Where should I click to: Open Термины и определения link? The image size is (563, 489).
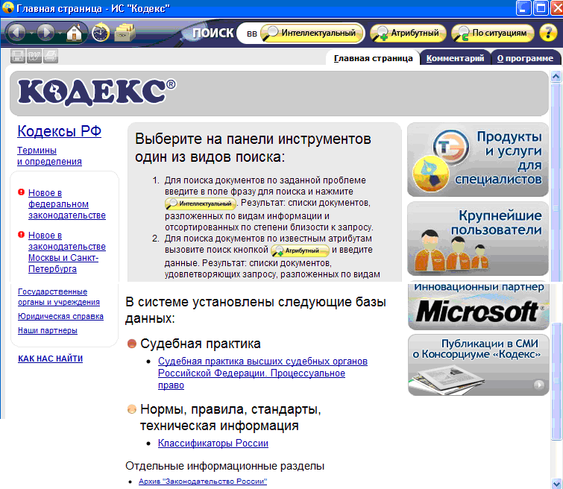pos(49,156)
